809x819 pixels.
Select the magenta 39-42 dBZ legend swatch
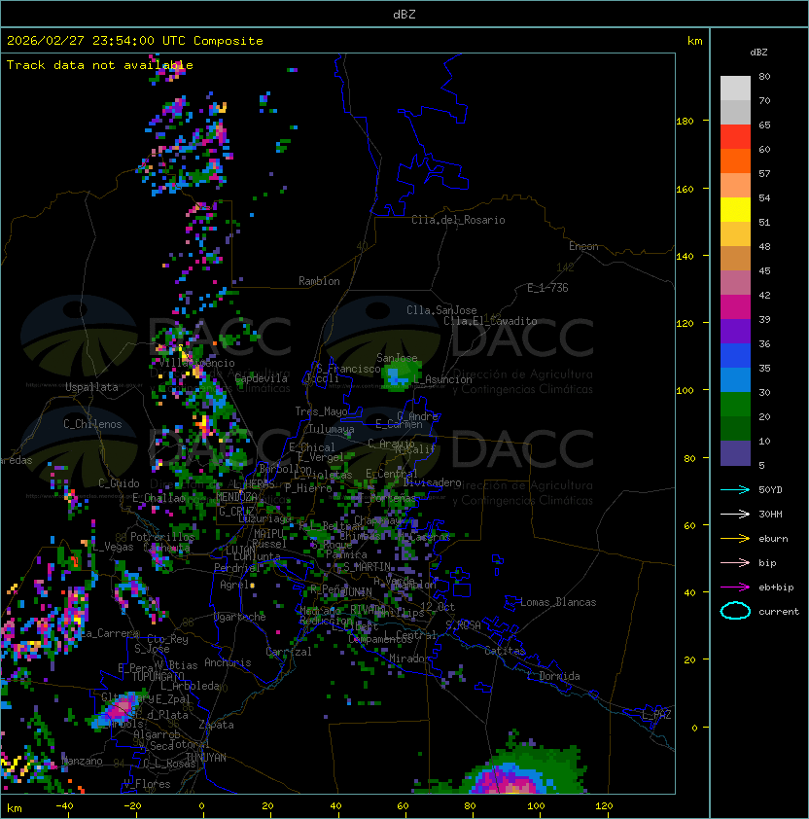point(735,307)
